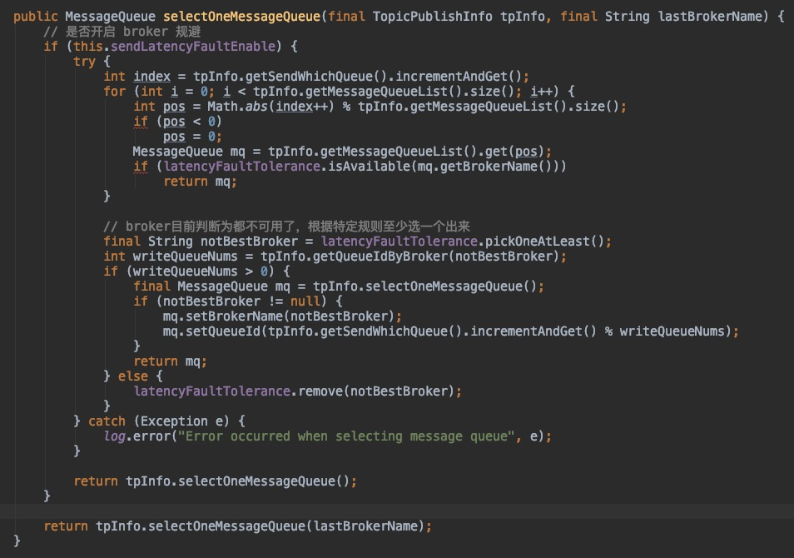
Task: Select 'Math.abs' in the pos assignment
Action: pyautogui.click(x=237, y=107)
